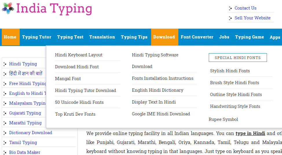Follow the 'type in Hindi' text link
Viewport: 282px width, 155px height.
250,133
